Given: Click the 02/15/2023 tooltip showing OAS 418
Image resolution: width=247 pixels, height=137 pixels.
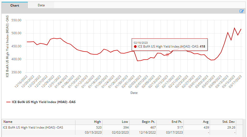Looking at the screenshot, I should [169, 45].
